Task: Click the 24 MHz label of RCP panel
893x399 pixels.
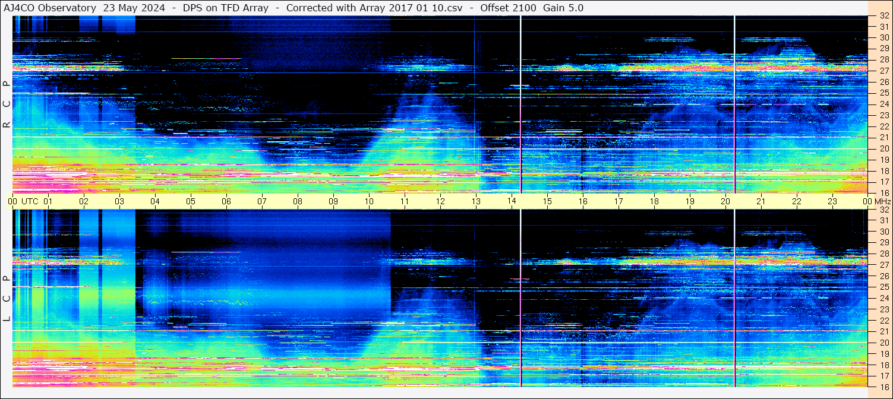Action: 883,104
